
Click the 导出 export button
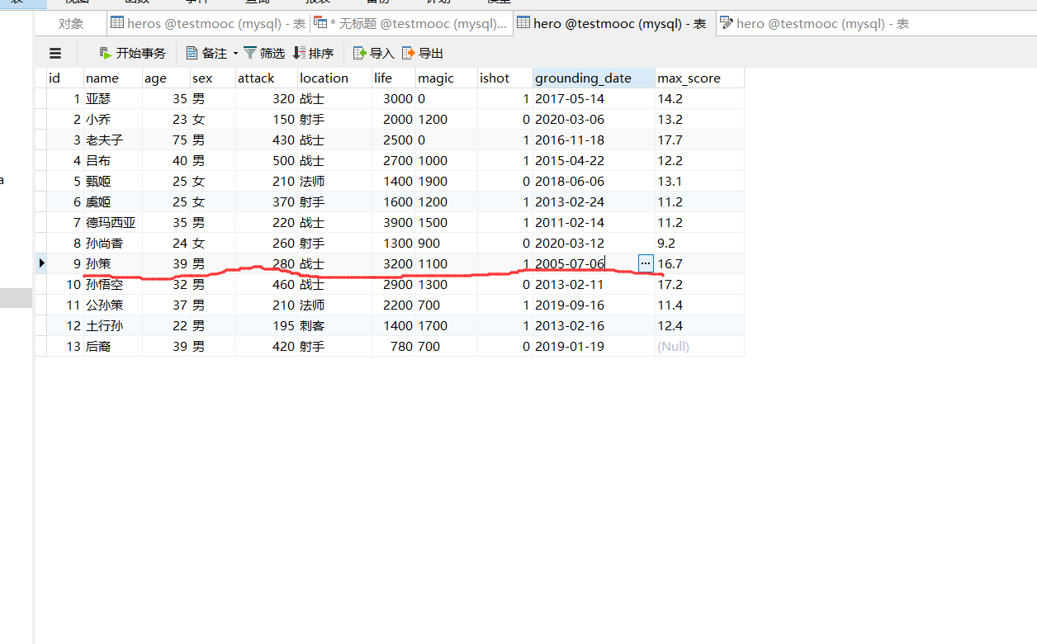tap(423, 54)
